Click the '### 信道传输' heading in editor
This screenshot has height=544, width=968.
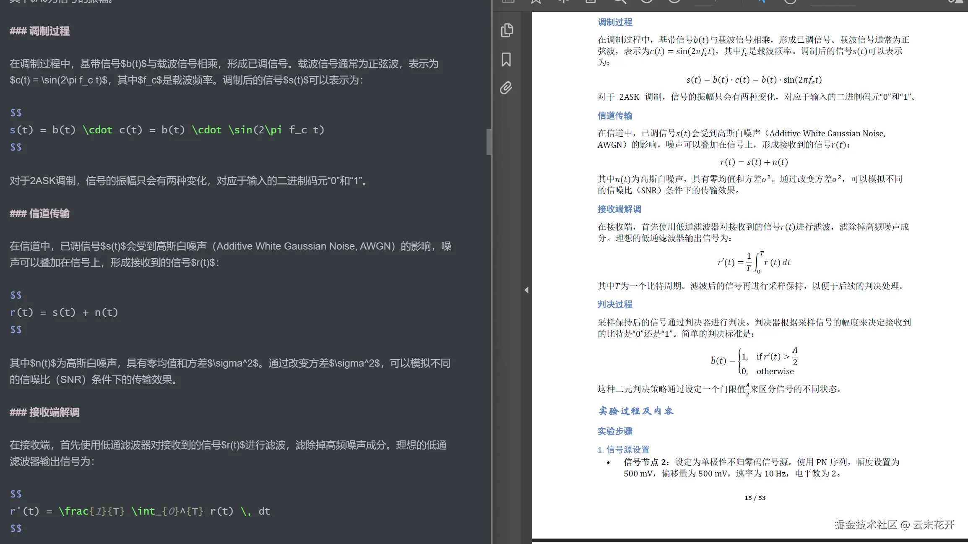[40, 213]
